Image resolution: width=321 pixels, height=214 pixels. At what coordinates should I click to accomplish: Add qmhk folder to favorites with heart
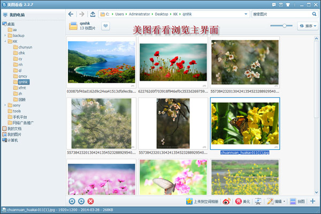pyautogui.click(x=105, y=26)
